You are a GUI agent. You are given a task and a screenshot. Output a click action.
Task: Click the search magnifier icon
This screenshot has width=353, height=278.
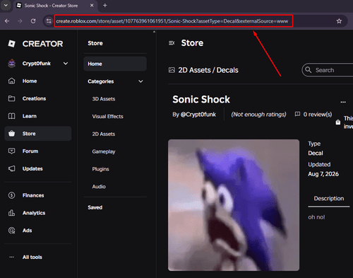309,70
